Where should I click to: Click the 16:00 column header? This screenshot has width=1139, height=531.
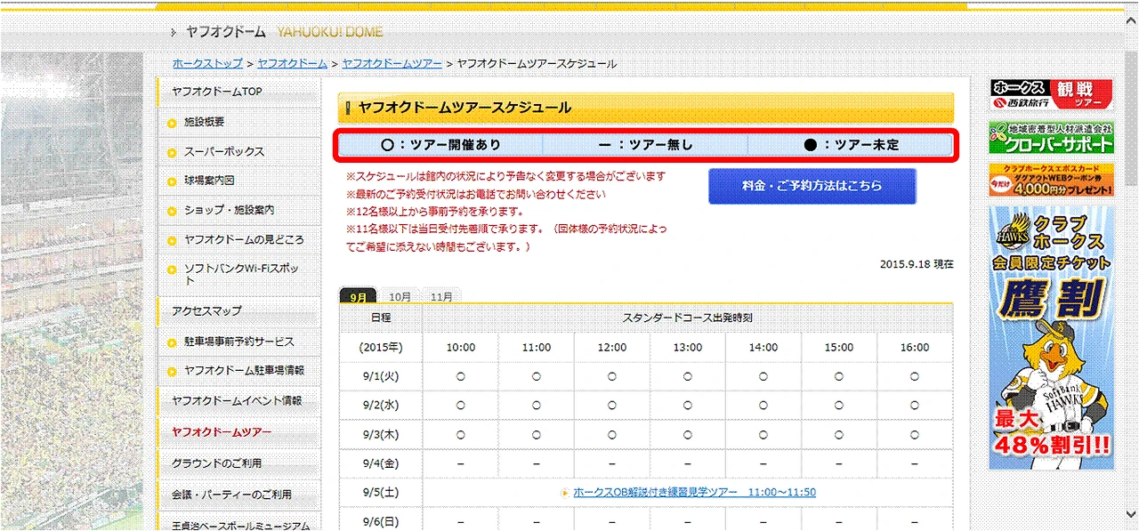(915, 348)
